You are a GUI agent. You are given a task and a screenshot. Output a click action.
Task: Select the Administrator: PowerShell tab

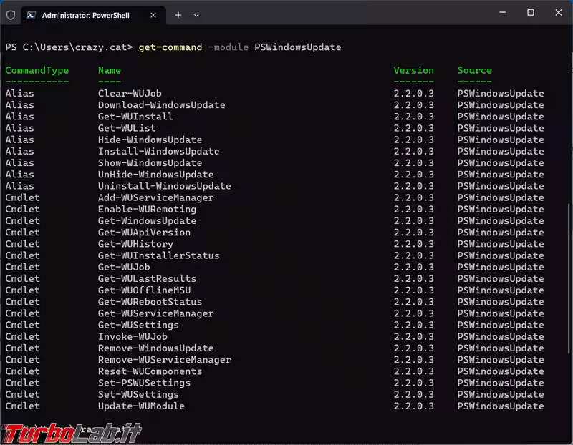tap(85, 15)
